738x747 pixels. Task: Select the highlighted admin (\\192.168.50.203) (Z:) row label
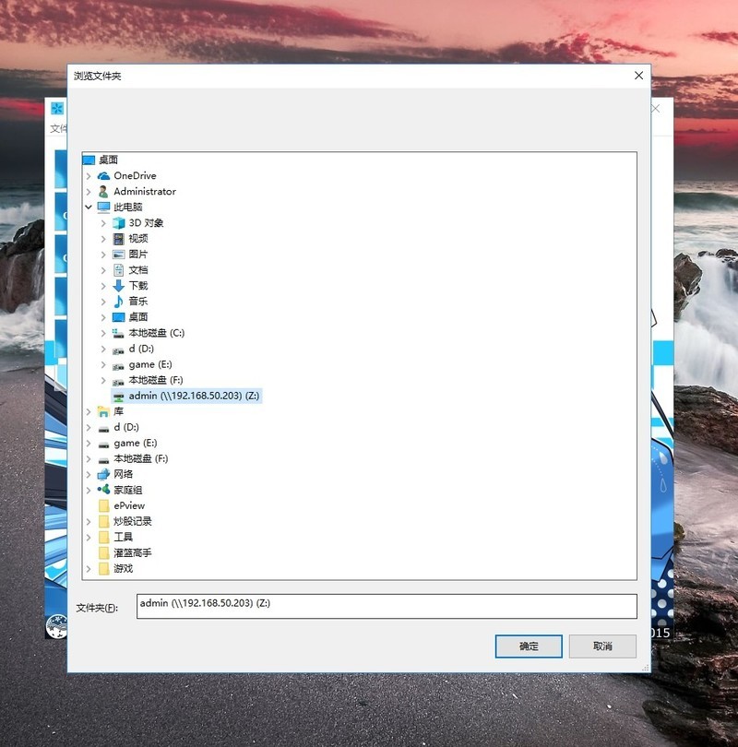click(194, 396)
